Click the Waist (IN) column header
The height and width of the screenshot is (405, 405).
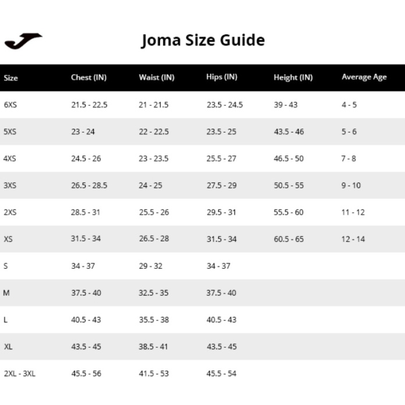point(157,77)
